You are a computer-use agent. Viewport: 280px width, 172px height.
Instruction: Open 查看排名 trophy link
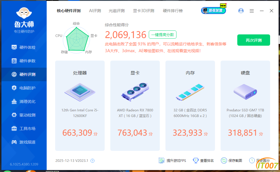pyautogui.click(x=203, y=160)
